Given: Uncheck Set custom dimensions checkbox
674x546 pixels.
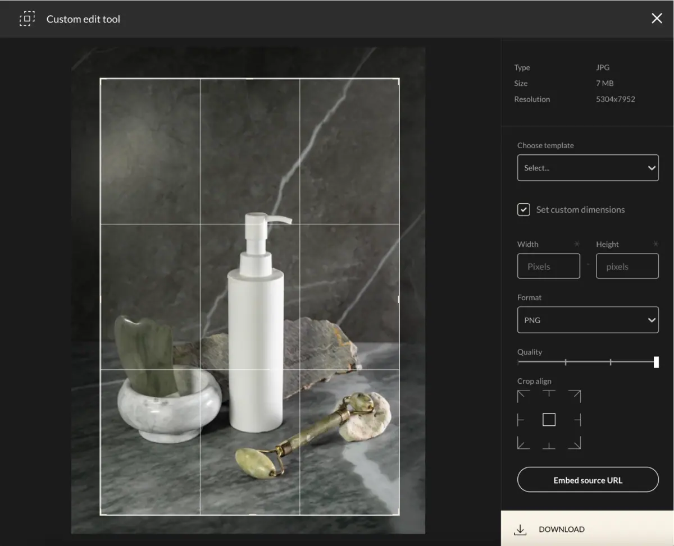Looking at the screenshot, I should (x=523, y=209).
